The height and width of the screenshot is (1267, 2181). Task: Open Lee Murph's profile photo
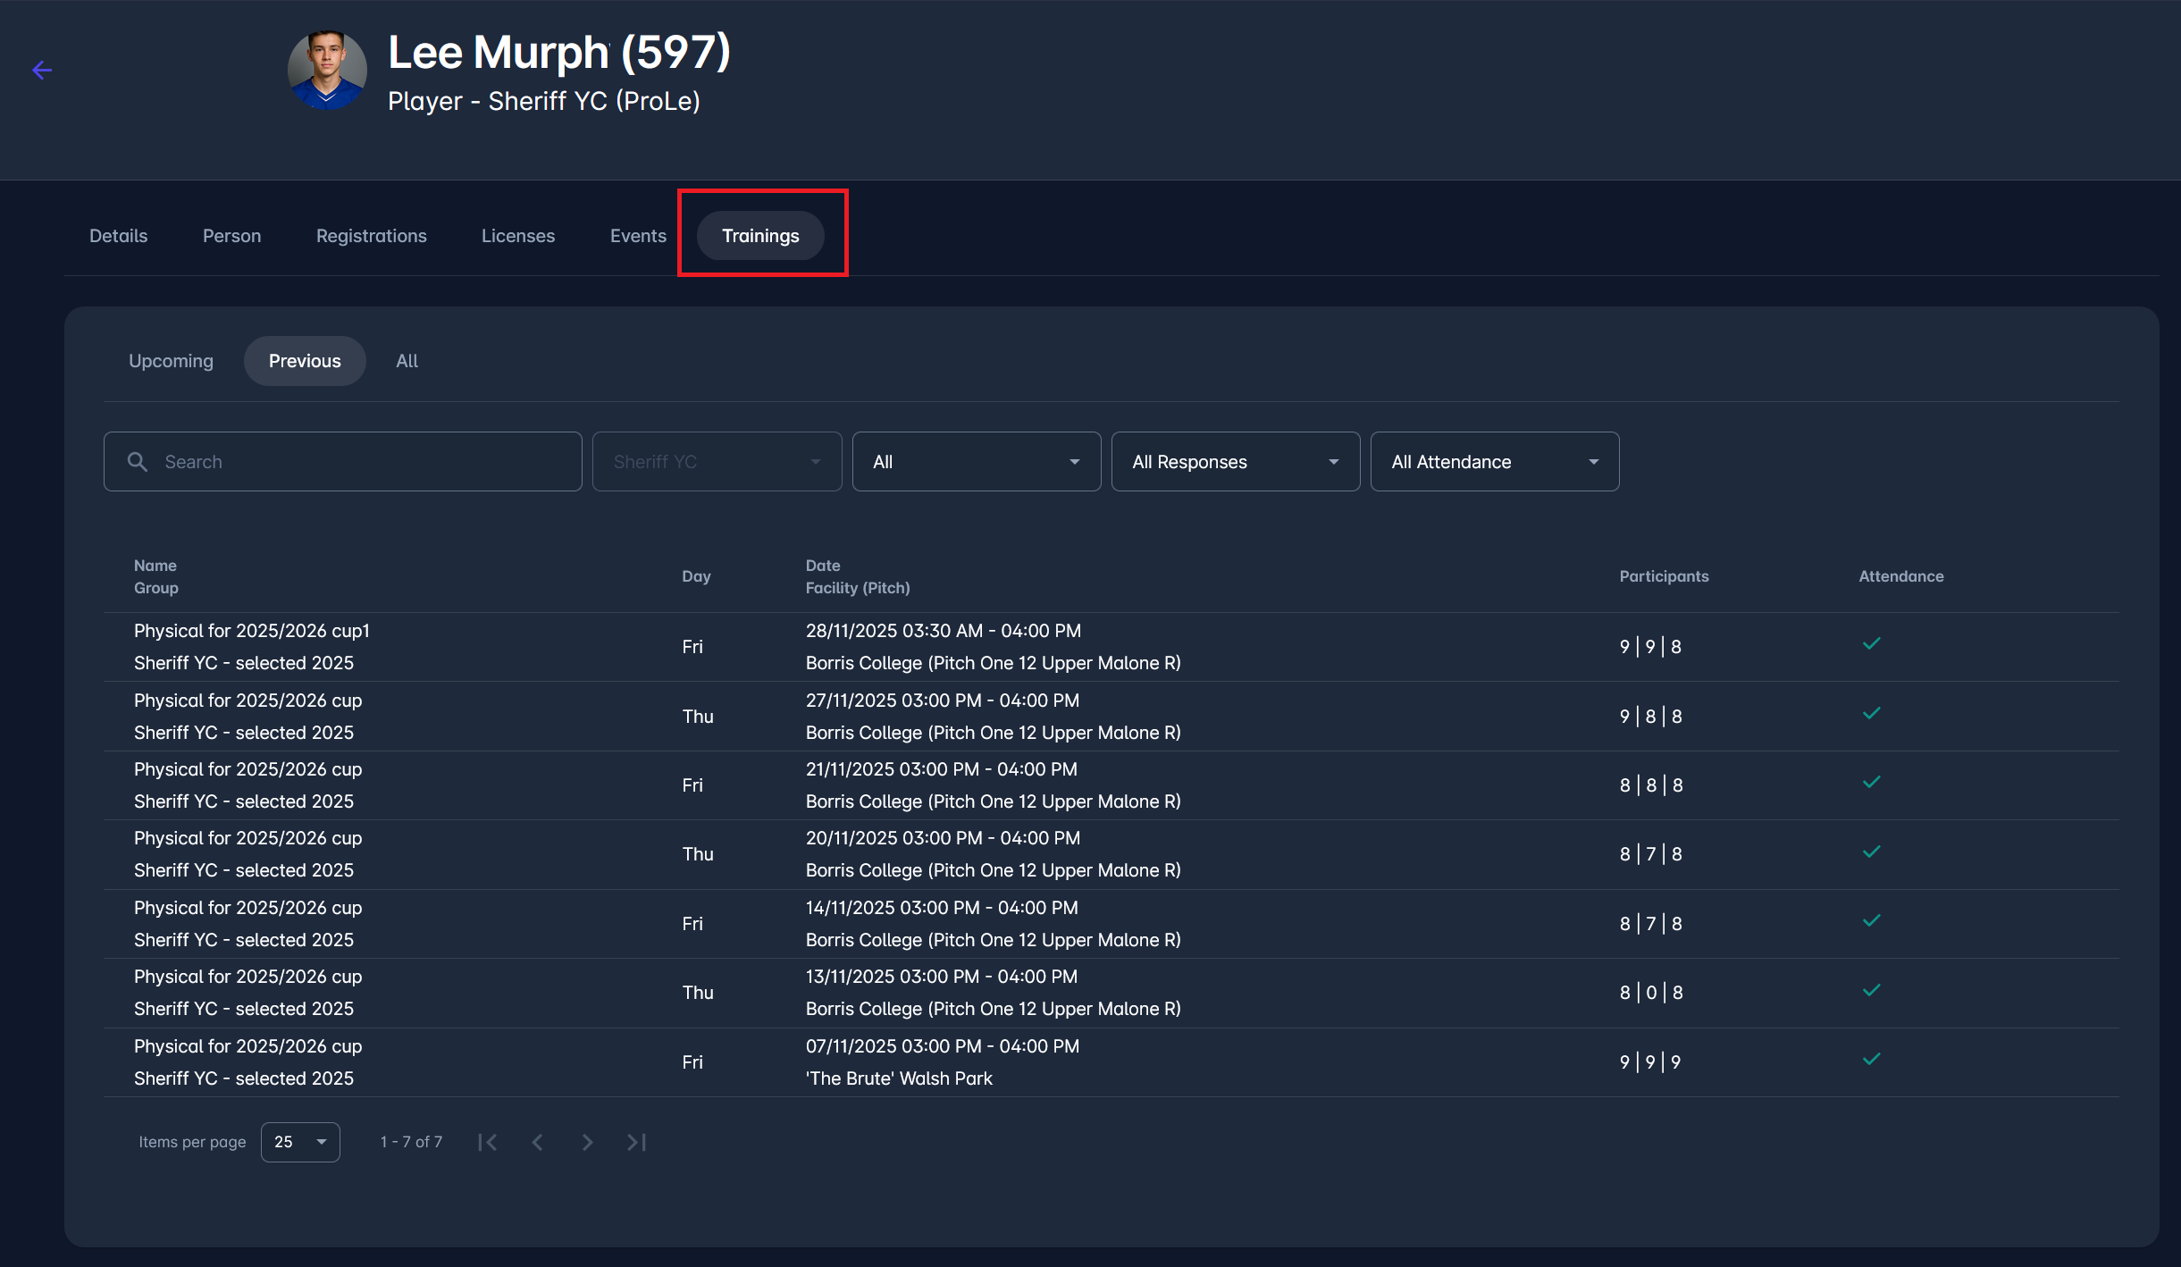click(327, 71)
